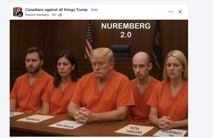213x138 pixels.
Task: Open the post permalink via '2h' timestamp
Action: pos(54,15)
